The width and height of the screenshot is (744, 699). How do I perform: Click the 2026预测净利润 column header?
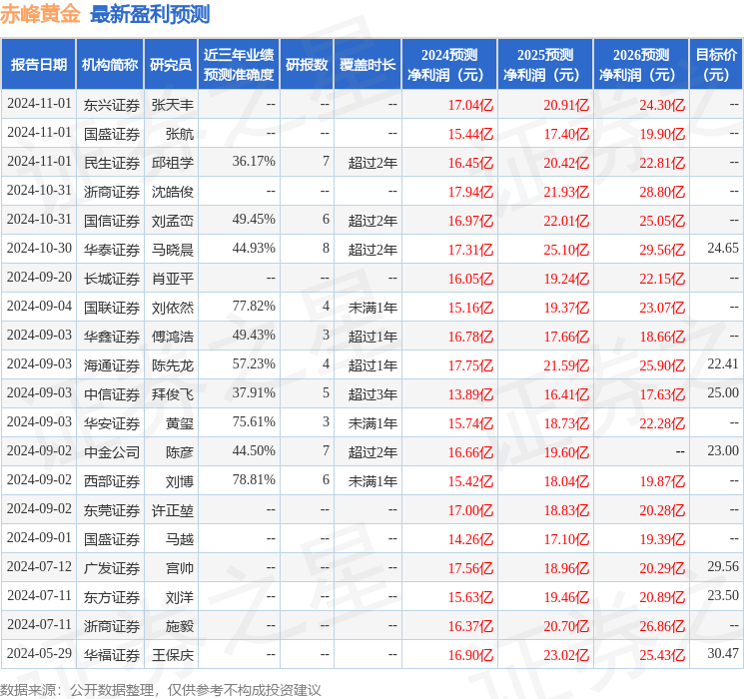(x=641, y=65)
